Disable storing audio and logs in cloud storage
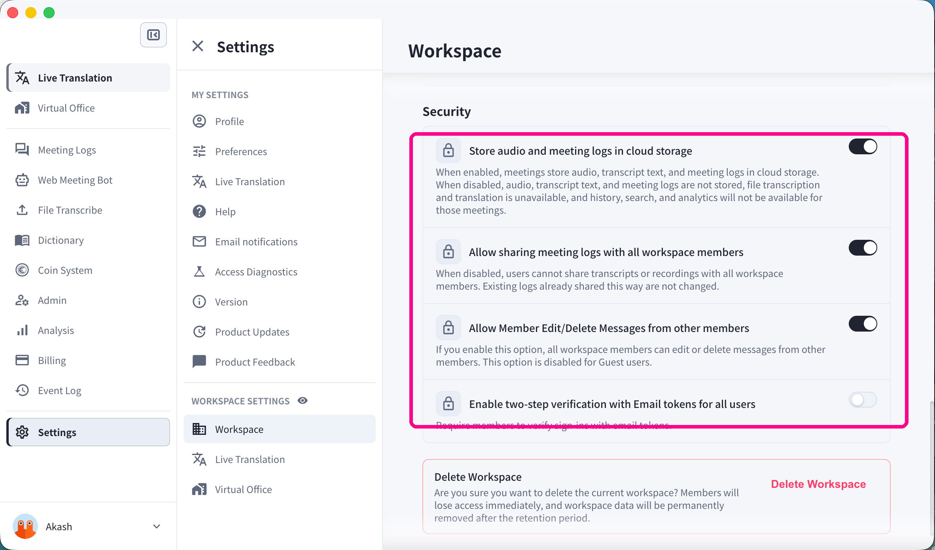 click(x=863, y=147)
